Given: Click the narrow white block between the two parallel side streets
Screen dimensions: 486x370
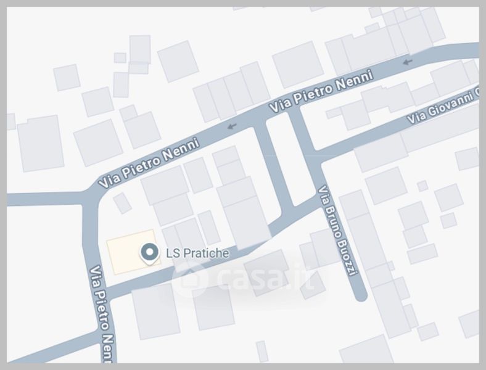Looking at the screenshot, I should click(284, 160).
